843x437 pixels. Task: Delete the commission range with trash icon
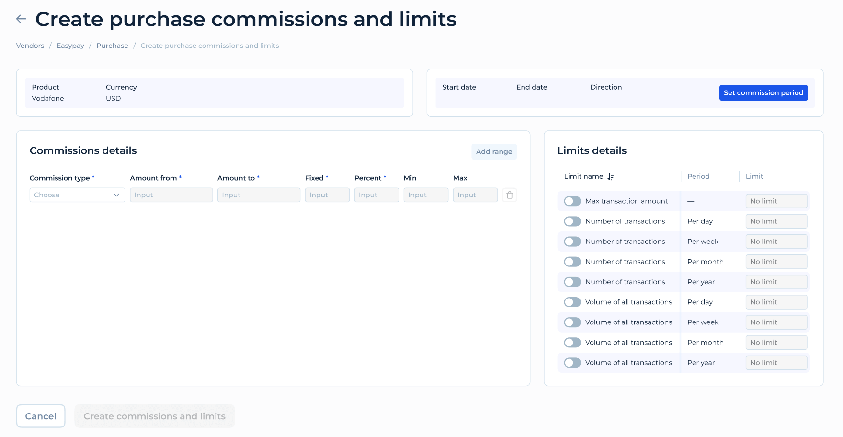[x=509, y=195]
